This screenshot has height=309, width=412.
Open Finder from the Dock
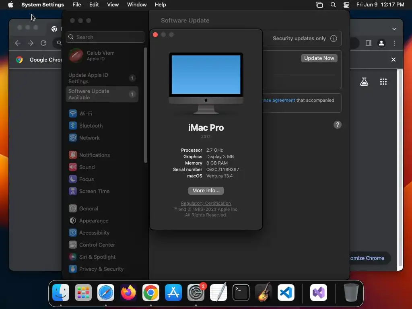[x=61, y=293]
